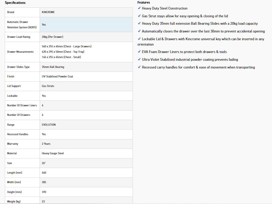Click the checkmark next to Gas Strut stays

(139, 16)
